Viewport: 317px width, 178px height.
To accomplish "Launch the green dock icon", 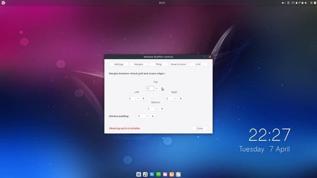I will (158, 175).
